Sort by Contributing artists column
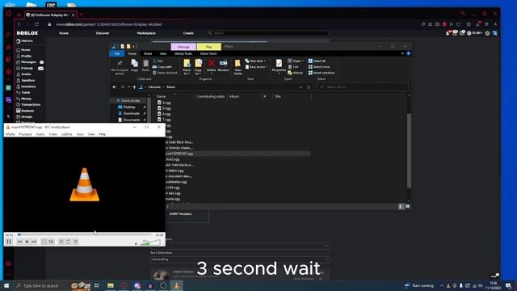 (211, 97)
